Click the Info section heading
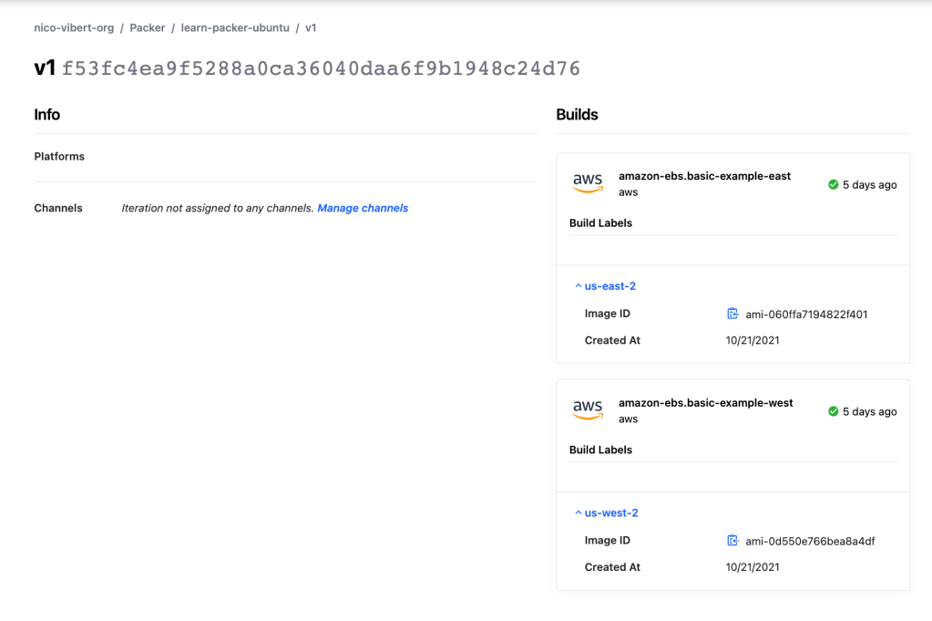Screen dimensions: 932x621 (x=47, y=115)
